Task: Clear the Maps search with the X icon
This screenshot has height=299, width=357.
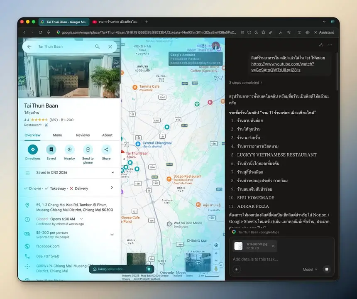Action: [x=110, y=47]
